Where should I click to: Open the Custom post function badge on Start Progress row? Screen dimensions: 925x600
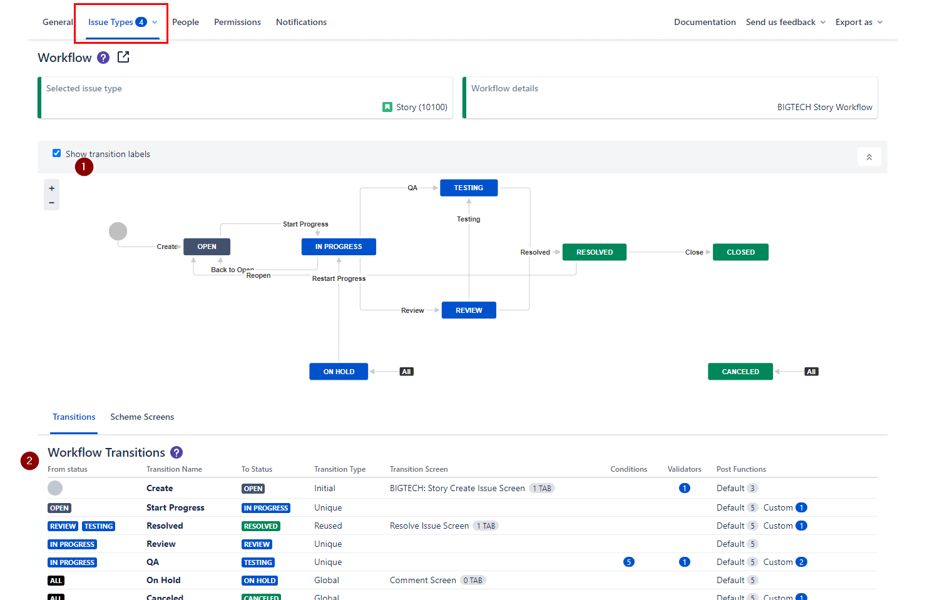[802, 507]
